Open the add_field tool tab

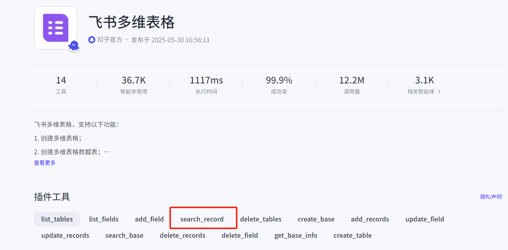(x=149, y=219)
